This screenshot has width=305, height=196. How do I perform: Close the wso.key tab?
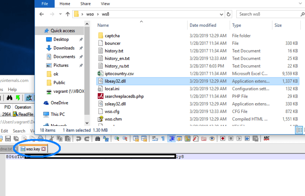pos(44,149)
